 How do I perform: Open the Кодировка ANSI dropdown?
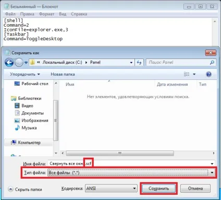[x=111, y=189]
